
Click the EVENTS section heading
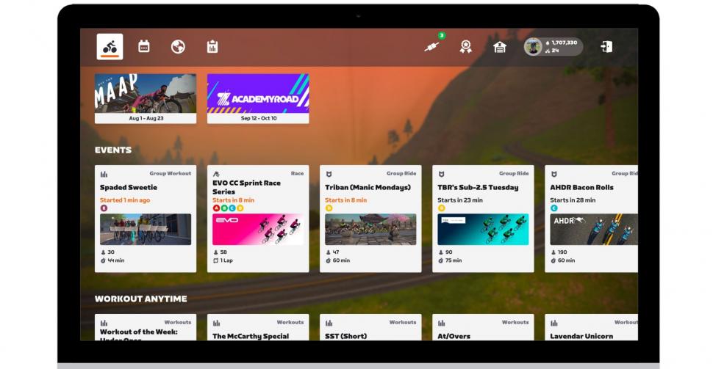point(113,150)
